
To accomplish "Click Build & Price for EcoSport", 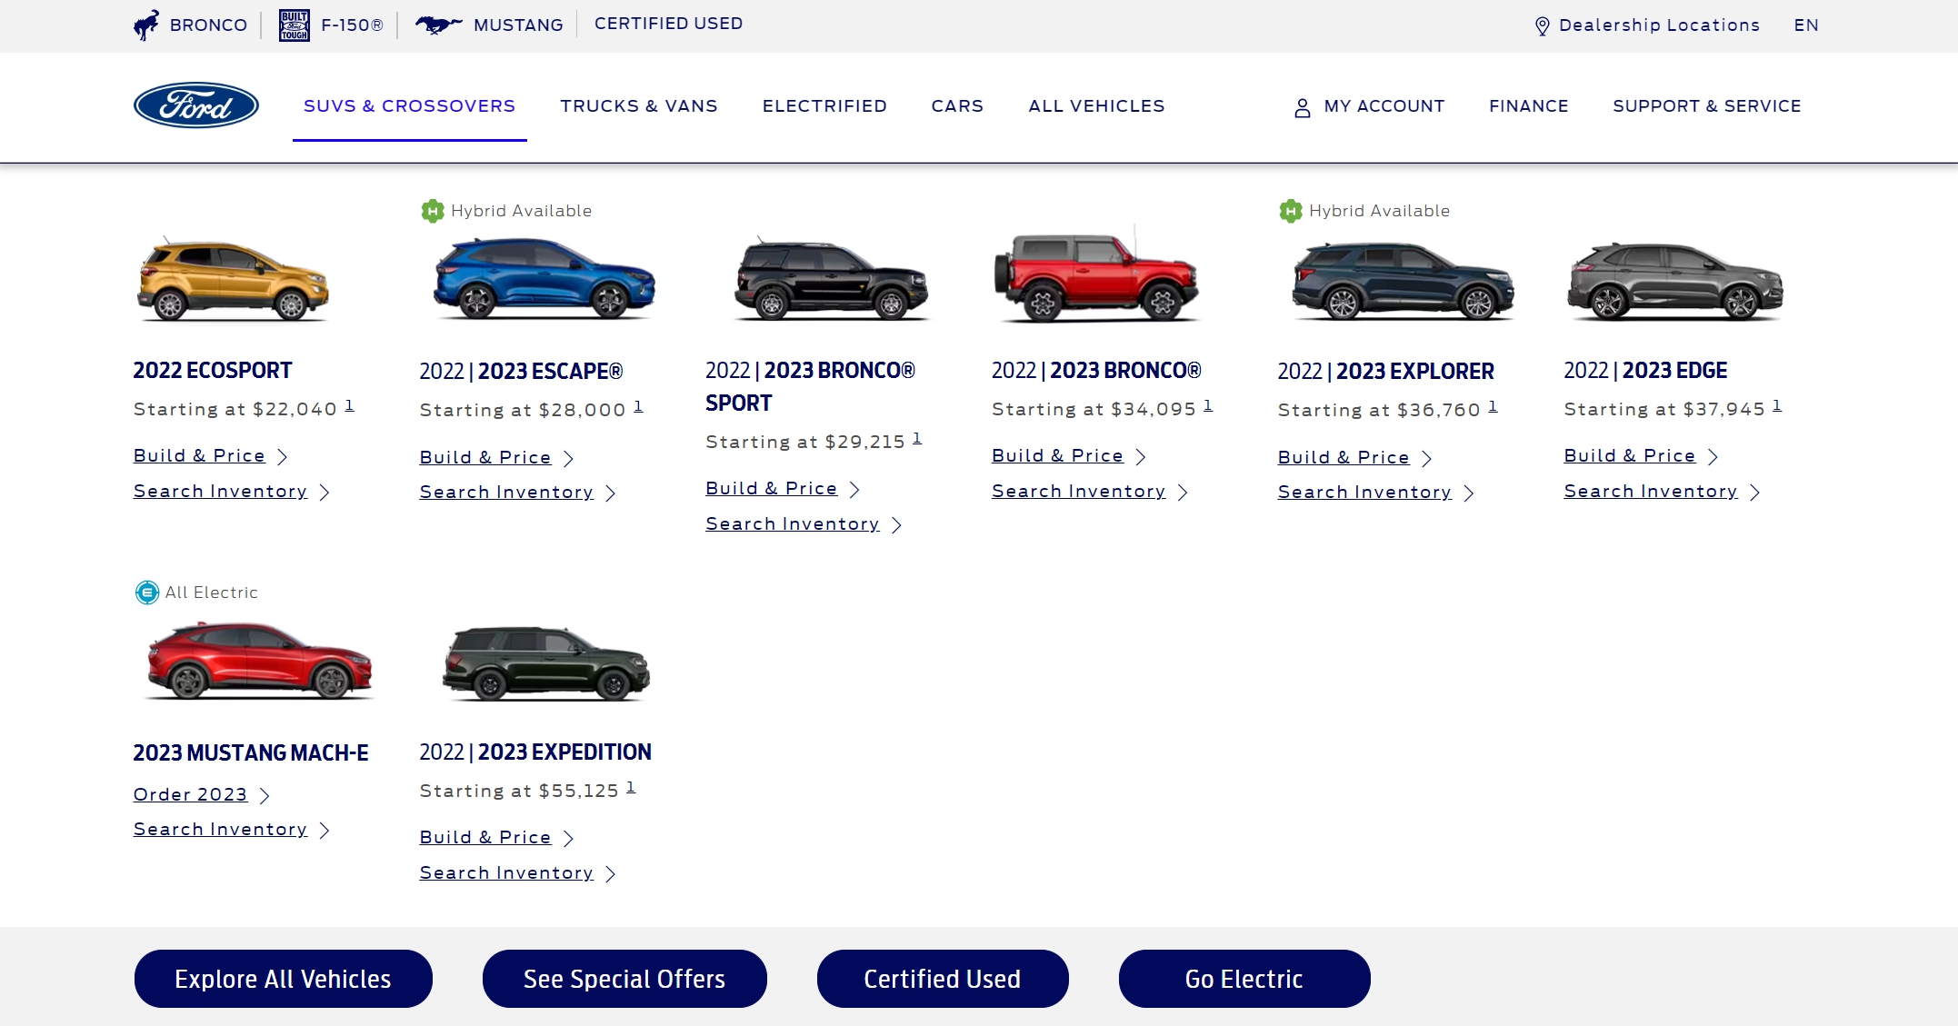I will [x=199, y=455].
